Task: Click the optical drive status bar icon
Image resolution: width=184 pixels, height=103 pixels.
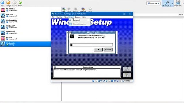Action: click(96, 81)
